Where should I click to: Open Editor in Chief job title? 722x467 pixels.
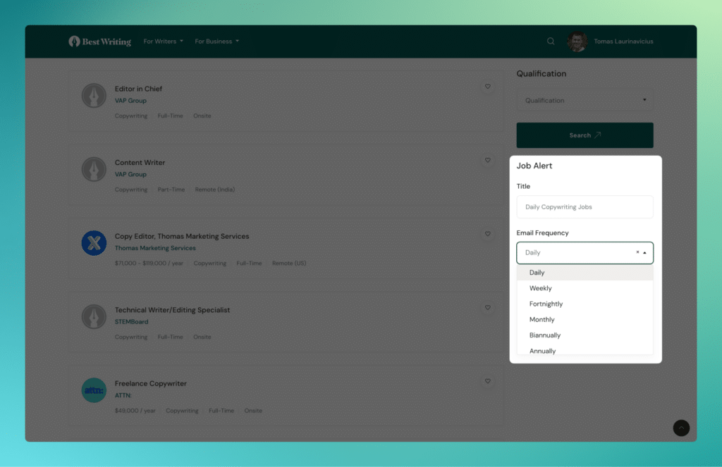pos(138,89)
